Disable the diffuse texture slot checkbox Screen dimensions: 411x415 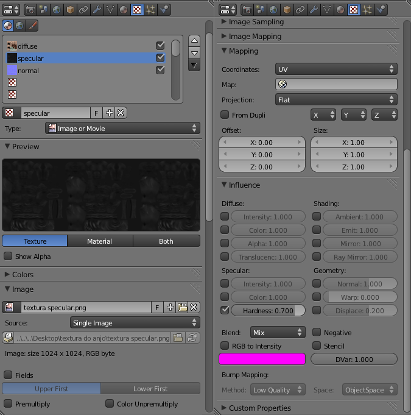pyautogui.click(x=160, y=46)
